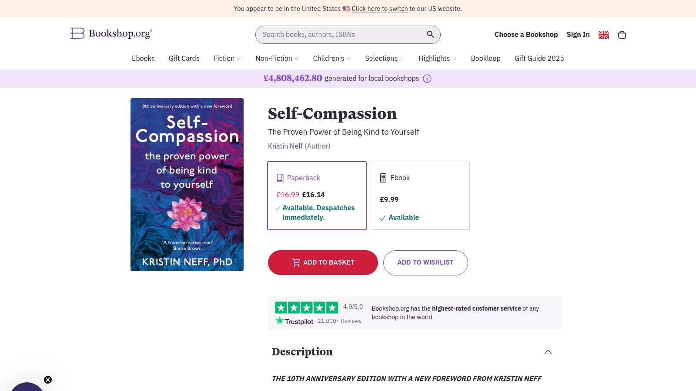This screenshot has width=696, height=391.
Task: Click the info icon beside generated total
Action: point(427,79)
